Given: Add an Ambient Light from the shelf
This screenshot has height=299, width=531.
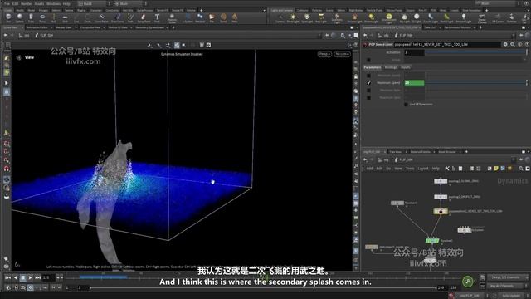Looking at the screenshot, I should [x=464, y=18].
